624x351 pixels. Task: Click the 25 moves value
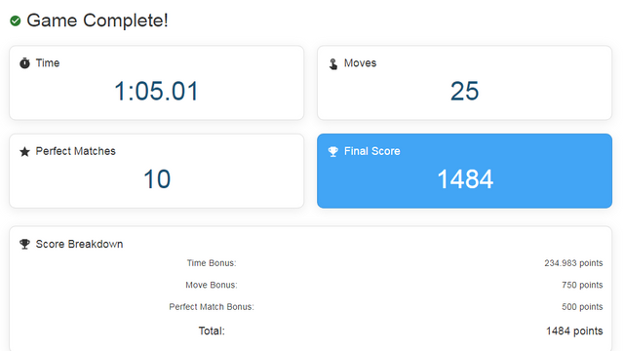464,91
